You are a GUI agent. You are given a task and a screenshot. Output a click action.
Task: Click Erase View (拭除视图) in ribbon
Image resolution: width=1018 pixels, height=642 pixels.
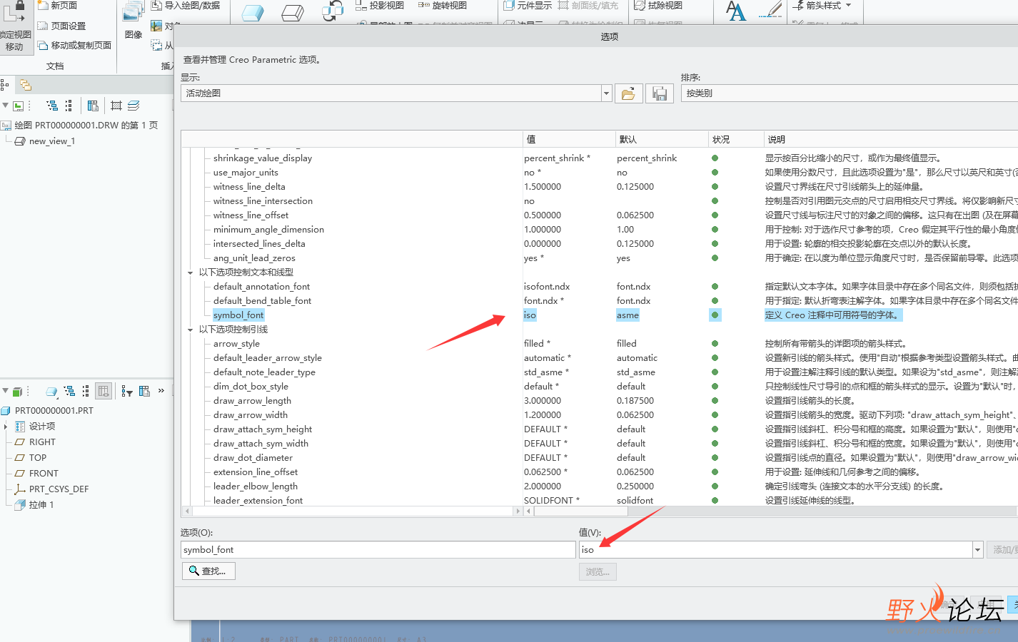(658, 6)
